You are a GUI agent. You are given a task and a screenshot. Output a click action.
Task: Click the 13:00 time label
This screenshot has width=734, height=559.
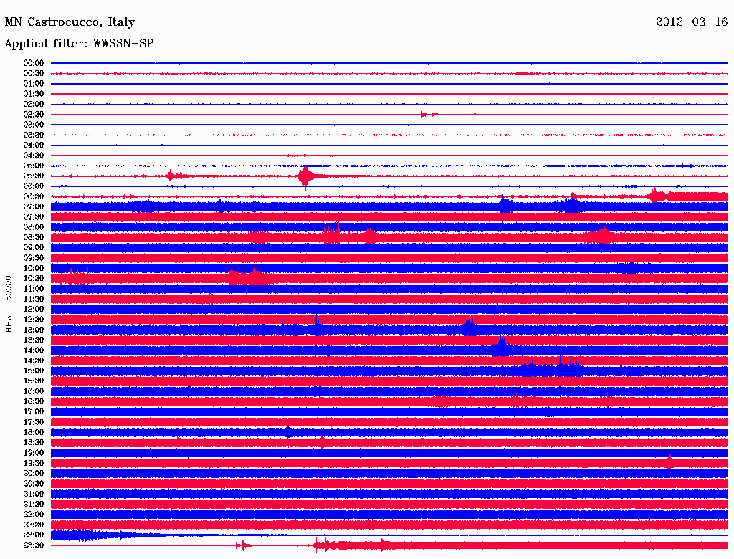click(x=34, y=330)
